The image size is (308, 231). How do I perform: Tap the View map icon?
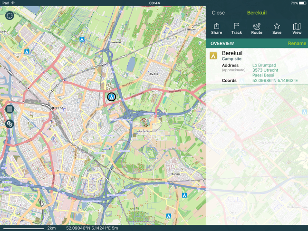point(297,29)
